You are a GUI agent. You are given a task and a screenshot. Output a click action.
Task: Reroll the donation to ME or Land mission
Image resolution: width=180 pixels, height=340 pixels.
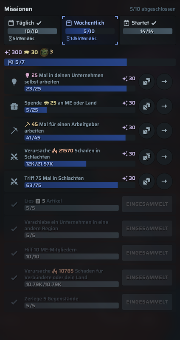(x=146, y=106)
